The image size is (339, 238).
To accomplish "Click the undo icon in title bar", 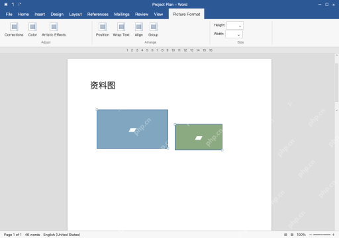I will click(x=13, y=5).
